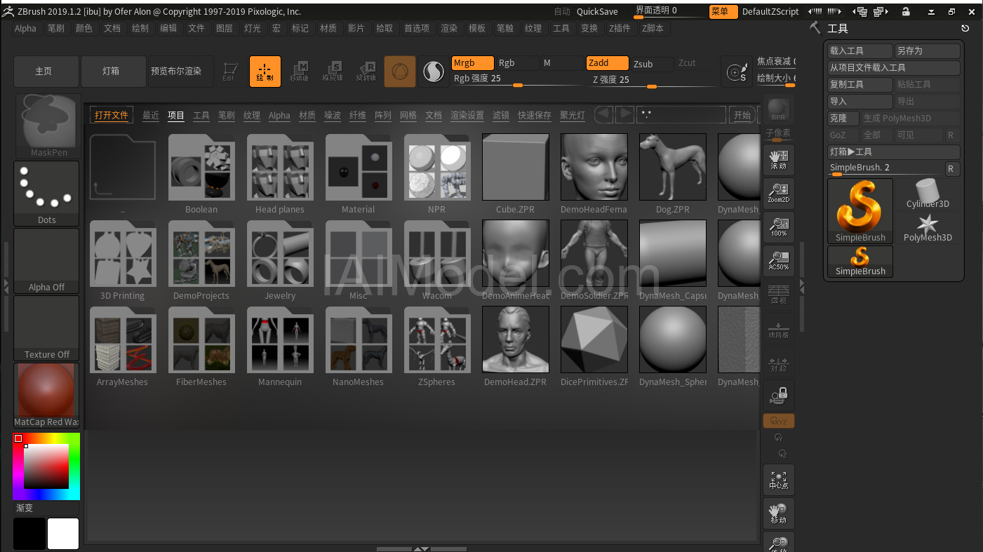Adjust the Rgb 强度 25 slider
The width and height of the screenshot is (983, 552).
pos(517,79)
